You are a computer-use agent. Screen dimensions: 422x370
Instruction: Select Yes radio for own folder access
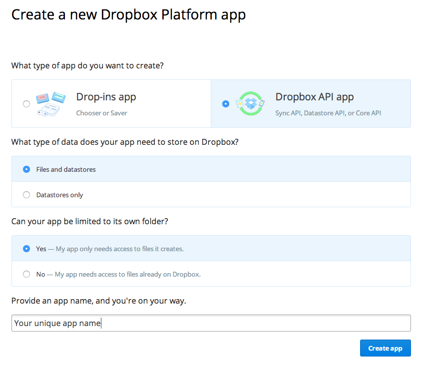[x=26, y=249]
